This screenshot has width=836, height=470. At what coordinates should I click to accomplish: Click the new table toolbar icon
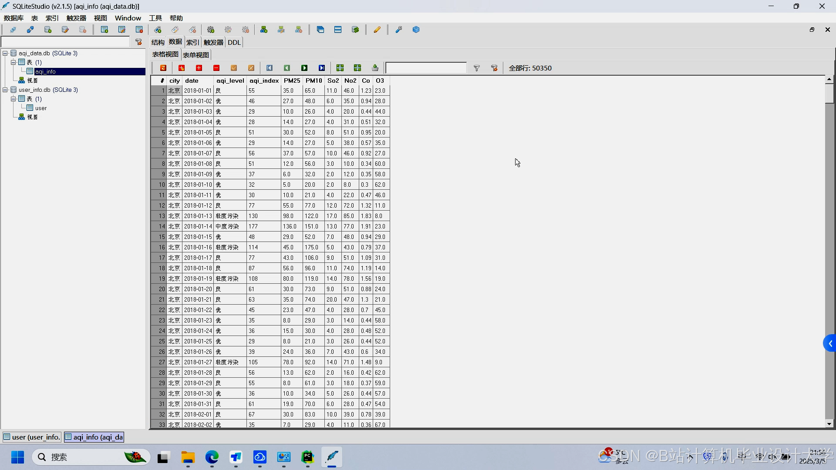pyautogui.click(x=104, y=30)
